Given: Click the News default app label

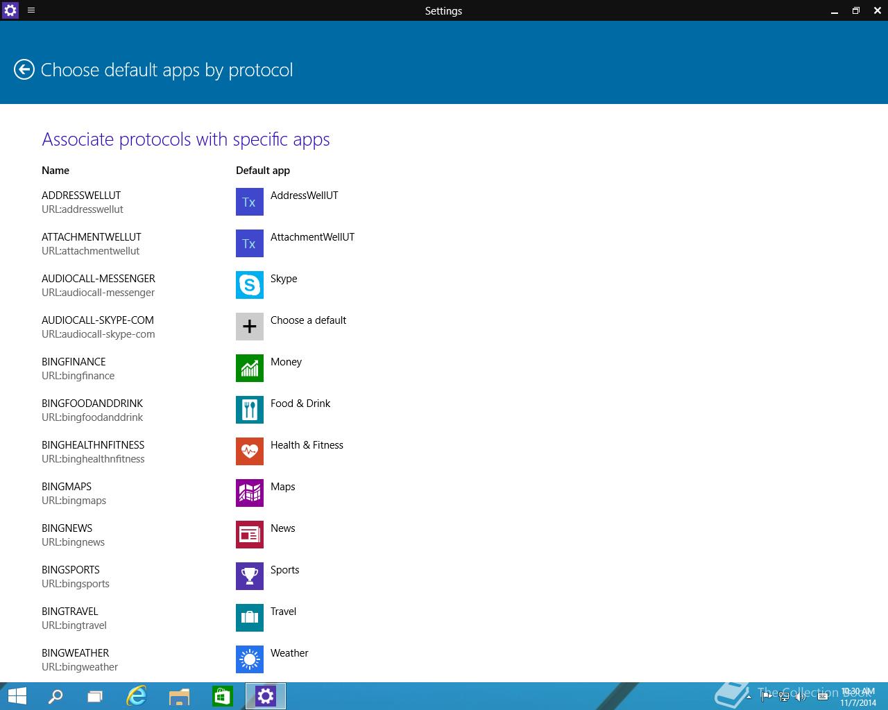Looking at the screenshot, I should (282, 528).
